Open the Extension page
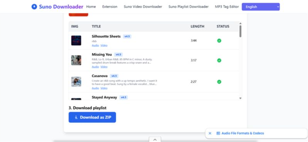This screenshot has height=142, width=308. 110,7
